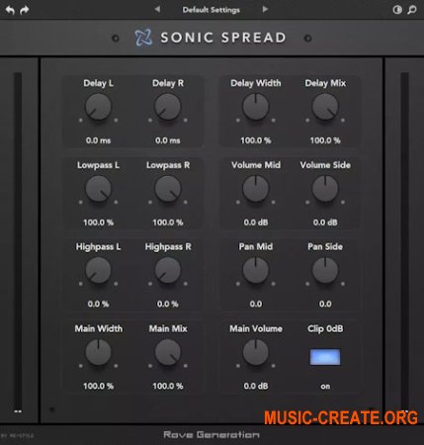Click the Lowpass R value 100.0 %

(168, 222)
